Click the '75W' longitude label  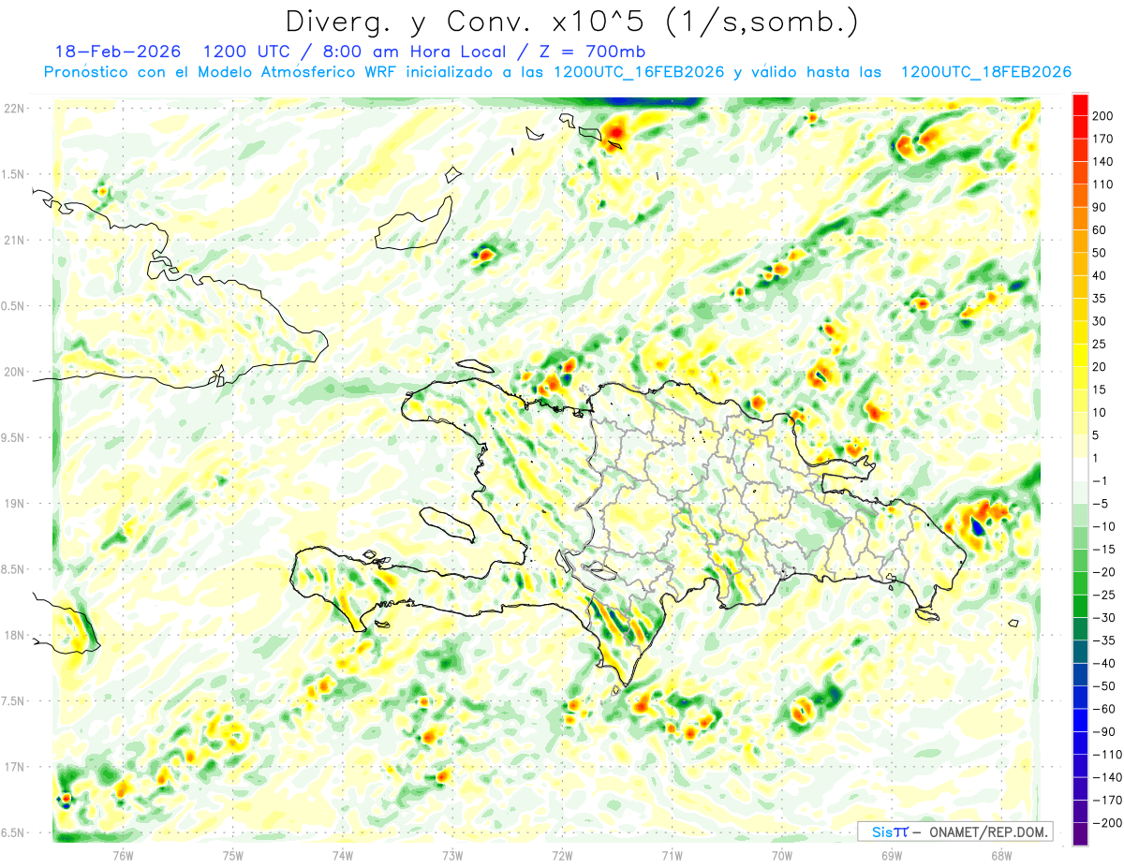coord(233,855)
